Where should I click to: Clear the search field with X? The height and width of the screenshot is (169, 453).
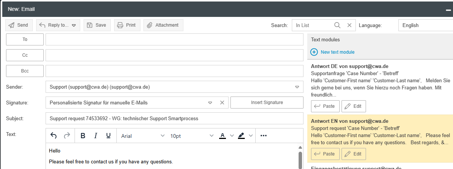349,25
